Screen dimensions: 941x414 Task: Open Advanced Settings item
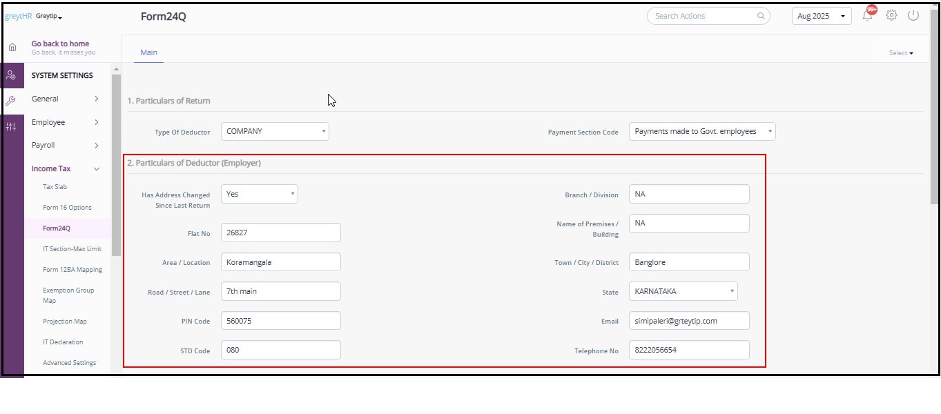tap(69, 363)
